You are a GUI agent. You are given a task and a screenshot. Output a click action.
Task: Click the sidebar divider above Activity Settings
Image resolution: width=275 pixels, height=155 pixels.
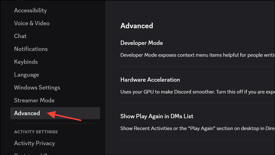point(55,123)
